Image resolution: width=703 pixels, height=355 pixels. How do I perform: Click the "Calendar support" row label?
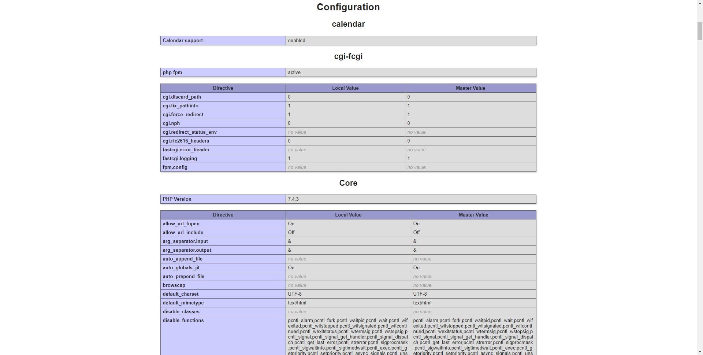click(x=183, y=41)
